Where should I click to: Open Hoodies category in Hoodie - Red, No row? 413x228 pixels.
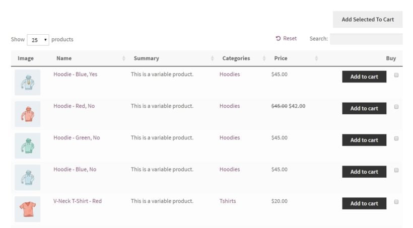coord(230,106)
